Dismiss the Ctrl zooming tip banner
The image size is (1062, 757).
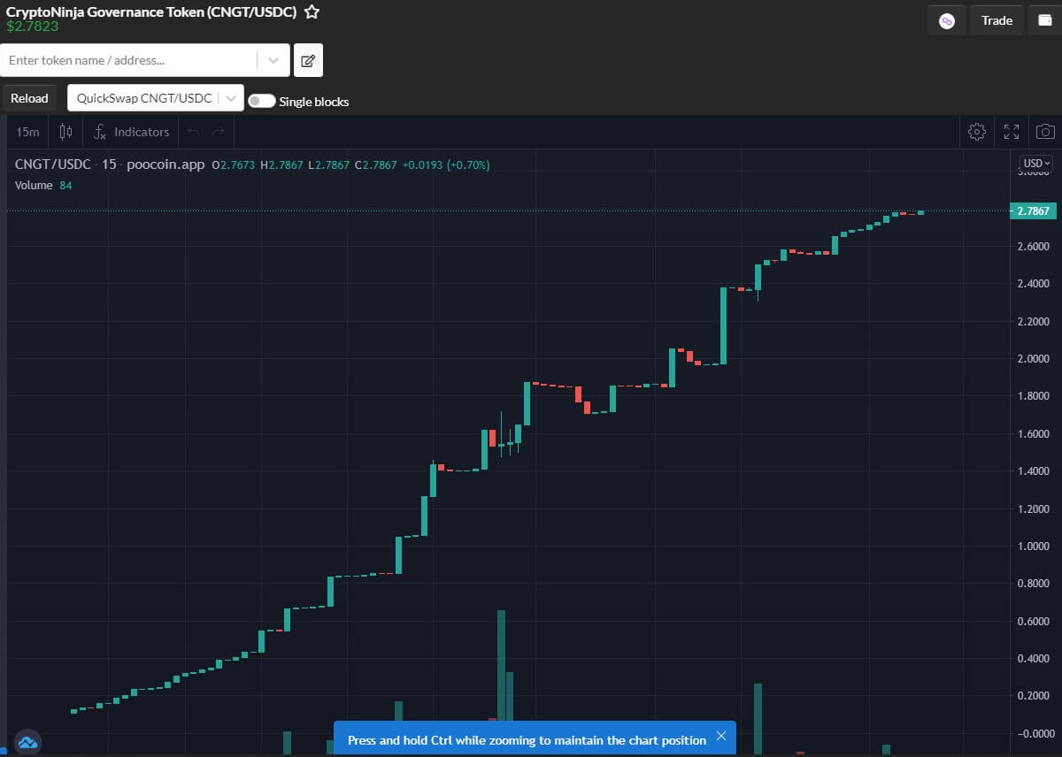721,736
